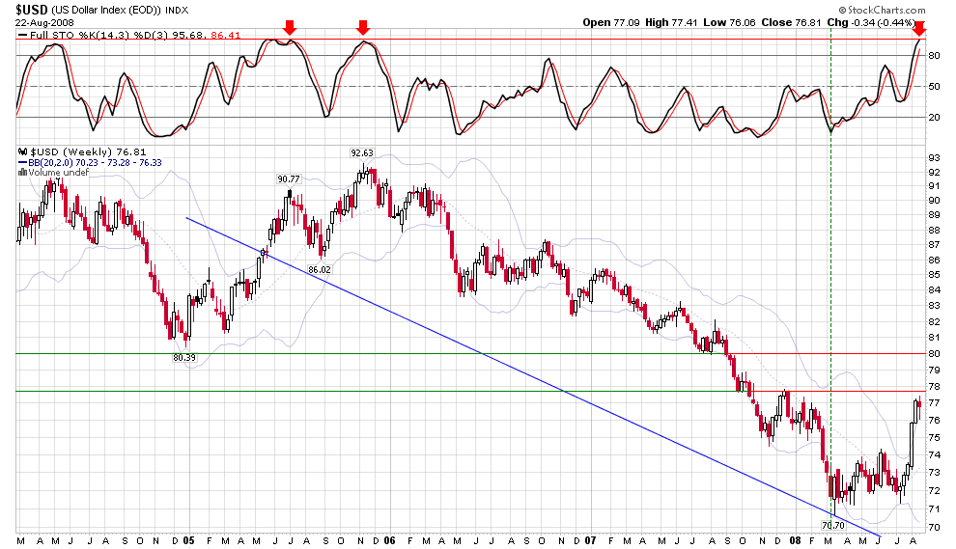Click the Chg -0.34 (-0.44%) value
956x549 pixels.
point(871,22)
